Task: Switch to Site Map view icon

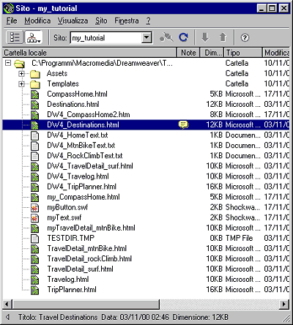Action: click(34, 37)
